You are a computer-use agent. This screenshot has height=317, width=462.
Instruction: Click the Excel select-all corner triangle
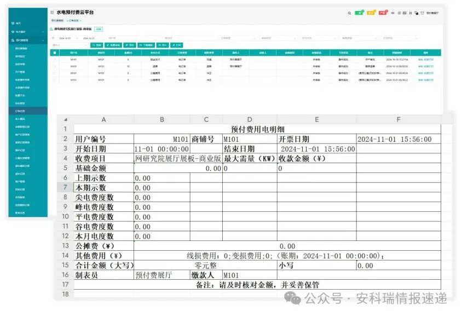pyautogui.click(x=66, y=119)
